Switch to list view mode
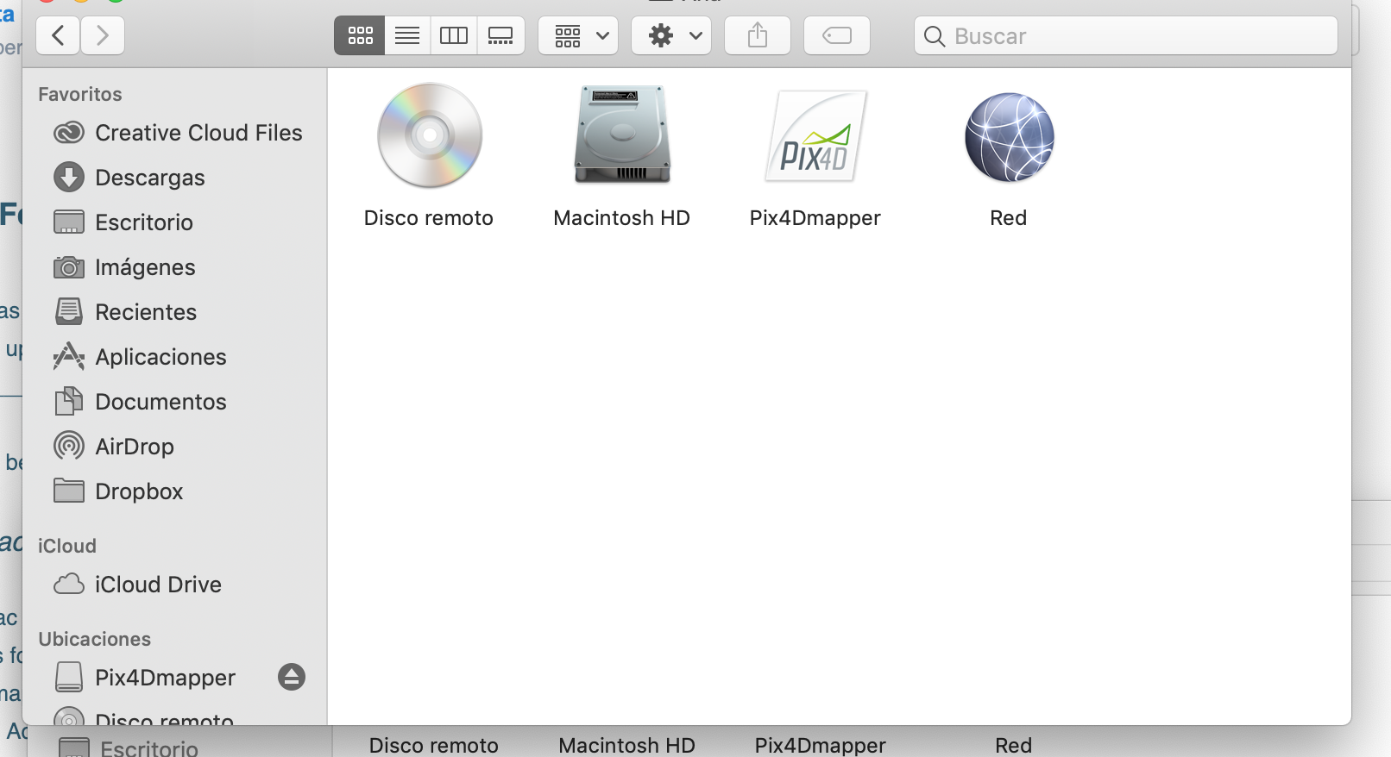This screenshot has height=757, width=1391. click(407, 35)
